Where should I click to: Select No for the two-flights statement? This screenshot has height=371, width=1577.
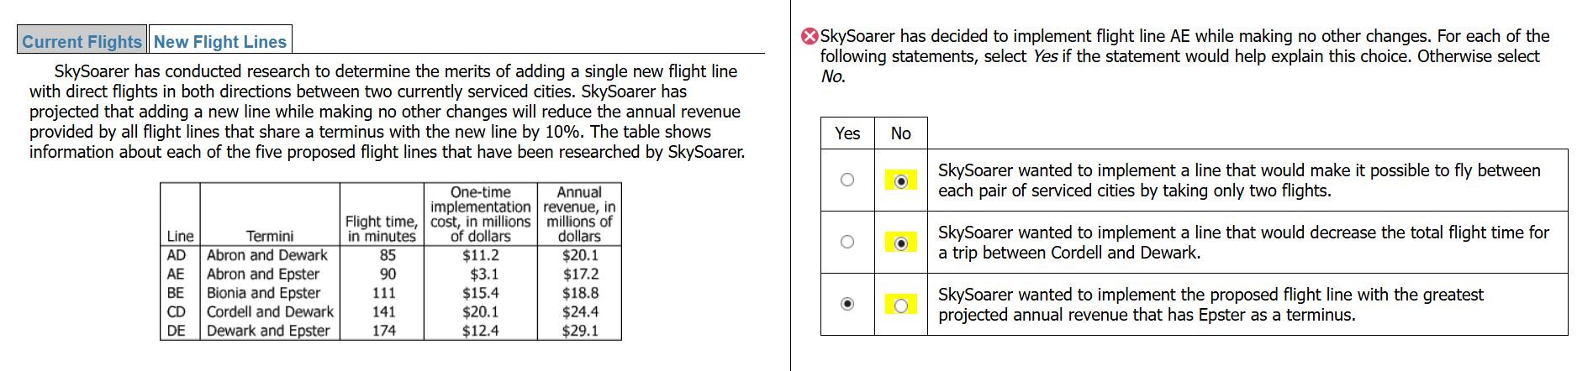[x=901, y=180]
